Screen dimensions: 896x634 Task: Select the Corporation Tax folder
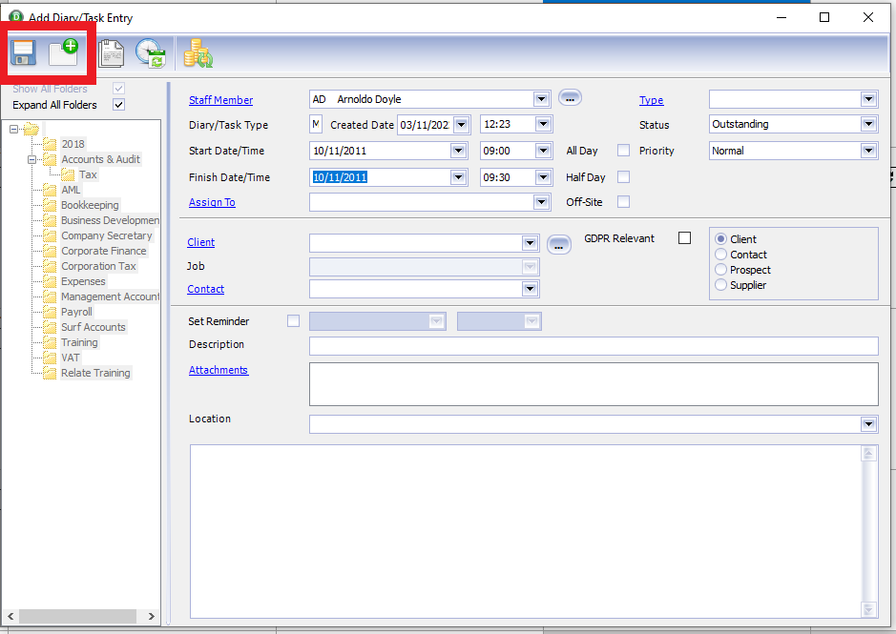pyautogui.click(x=98, y=266)
